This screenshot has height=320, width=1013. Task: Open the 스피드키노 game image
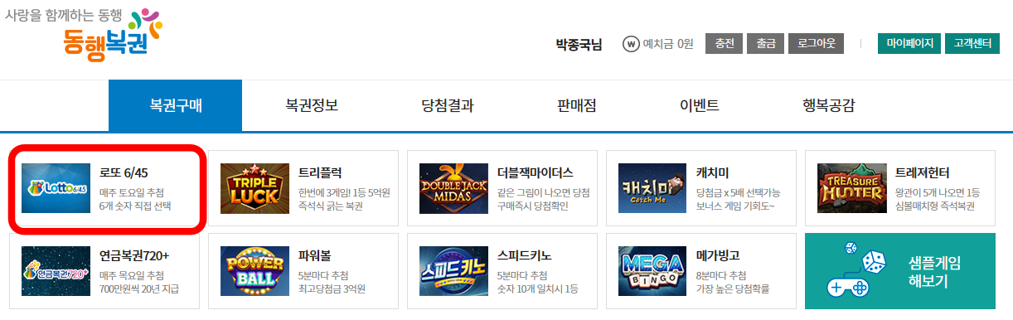click(x=453, y=271)
